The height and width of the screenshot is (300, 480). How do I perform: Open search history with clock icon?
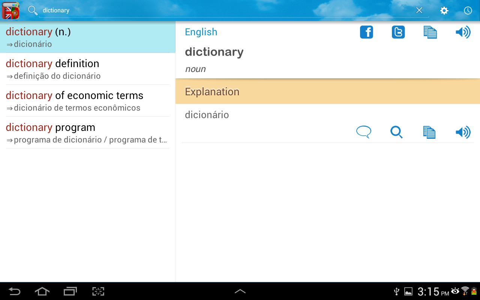click(468, 10)
